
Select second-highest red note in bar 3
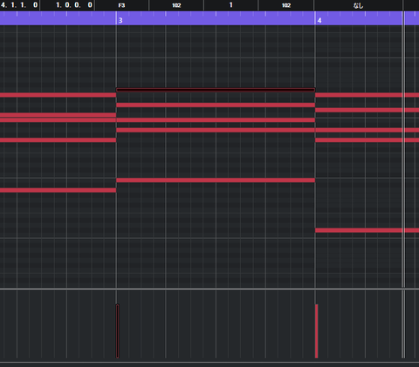coord(216,120)
